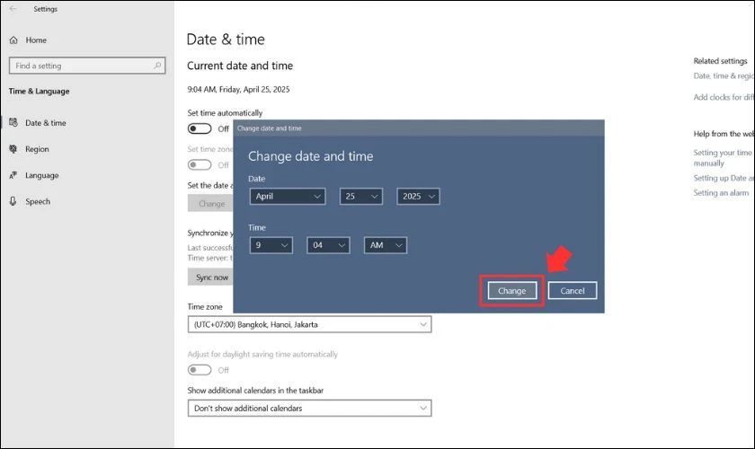Click the Date & time page heading
This screenshot has width=755, height=449.
pos(226,40)
